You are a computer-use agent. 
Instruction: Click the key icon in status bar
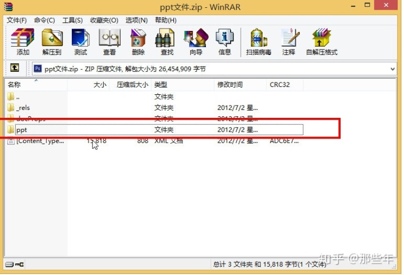pos(19,264)
